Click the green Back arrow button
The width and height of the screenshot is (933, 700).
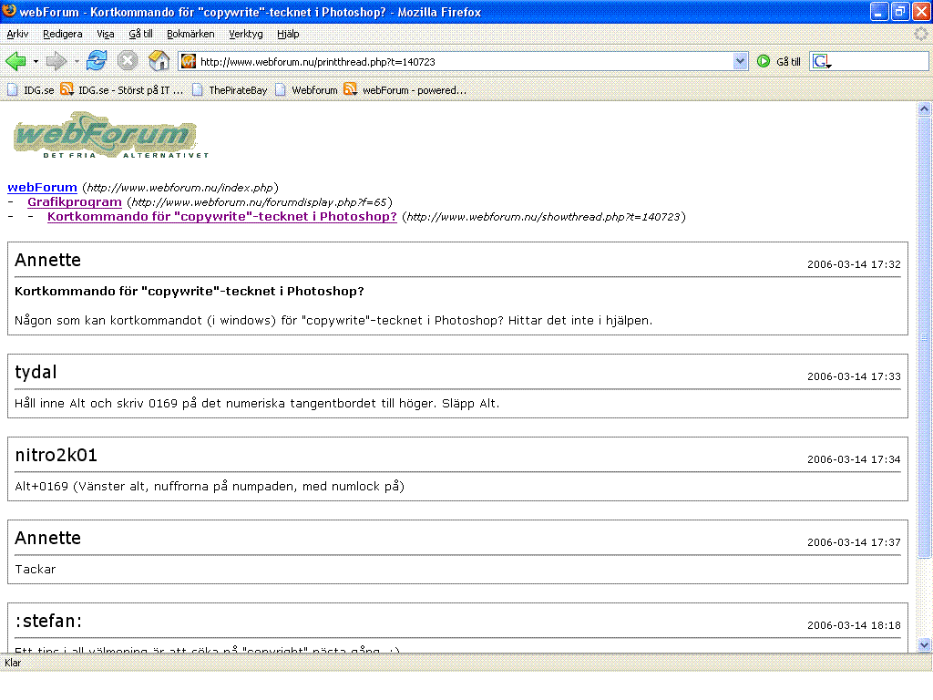16,61
